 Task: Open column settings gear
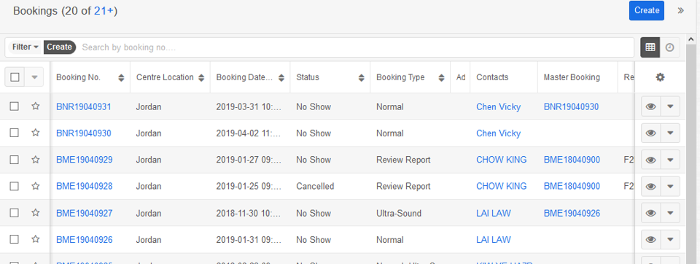click(x=661, y=77)
